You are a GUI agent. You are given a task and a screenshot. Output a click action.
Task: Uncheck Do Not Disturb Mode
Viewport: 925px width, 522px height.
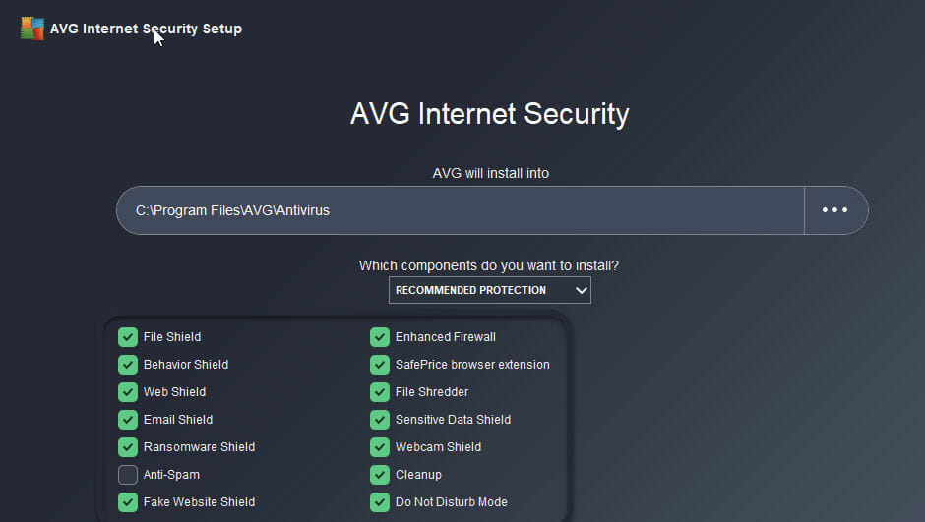380,502
